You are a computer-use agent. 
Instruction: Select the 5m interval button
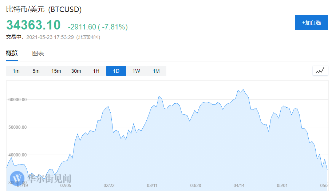[x=36, y=71]
